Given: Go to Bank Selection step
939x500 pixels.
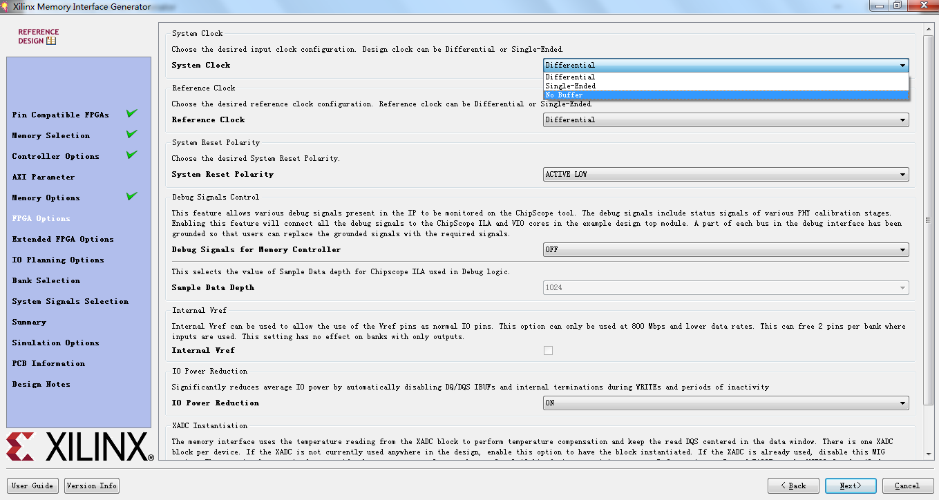Looking at the screenshot, I should [46, 280].
